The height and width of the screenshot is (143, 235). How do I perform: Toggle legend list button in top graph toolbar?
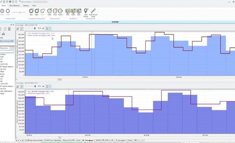[50, 29]
